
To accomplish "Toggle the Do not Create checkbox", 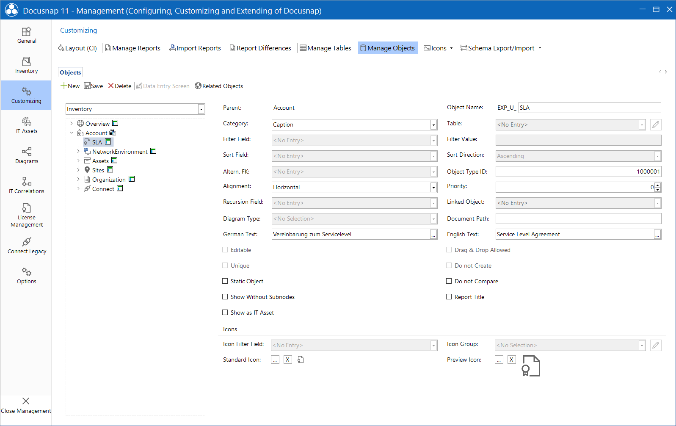I will pyautogui.click(x=449, y=266).
